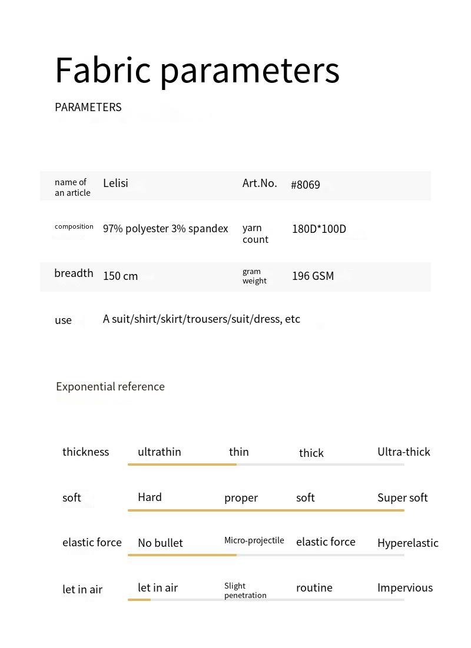Click the Super soft label
Image resolution: width=471 pixels, height=648 pixels.
[402, 497]
